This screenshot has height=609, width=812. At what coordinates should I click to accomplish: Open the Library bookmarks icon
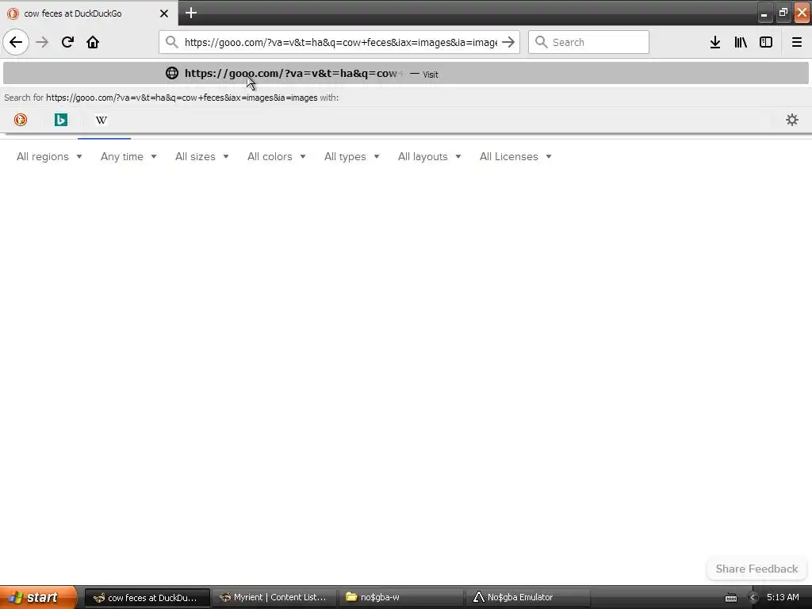click(741, 42)
